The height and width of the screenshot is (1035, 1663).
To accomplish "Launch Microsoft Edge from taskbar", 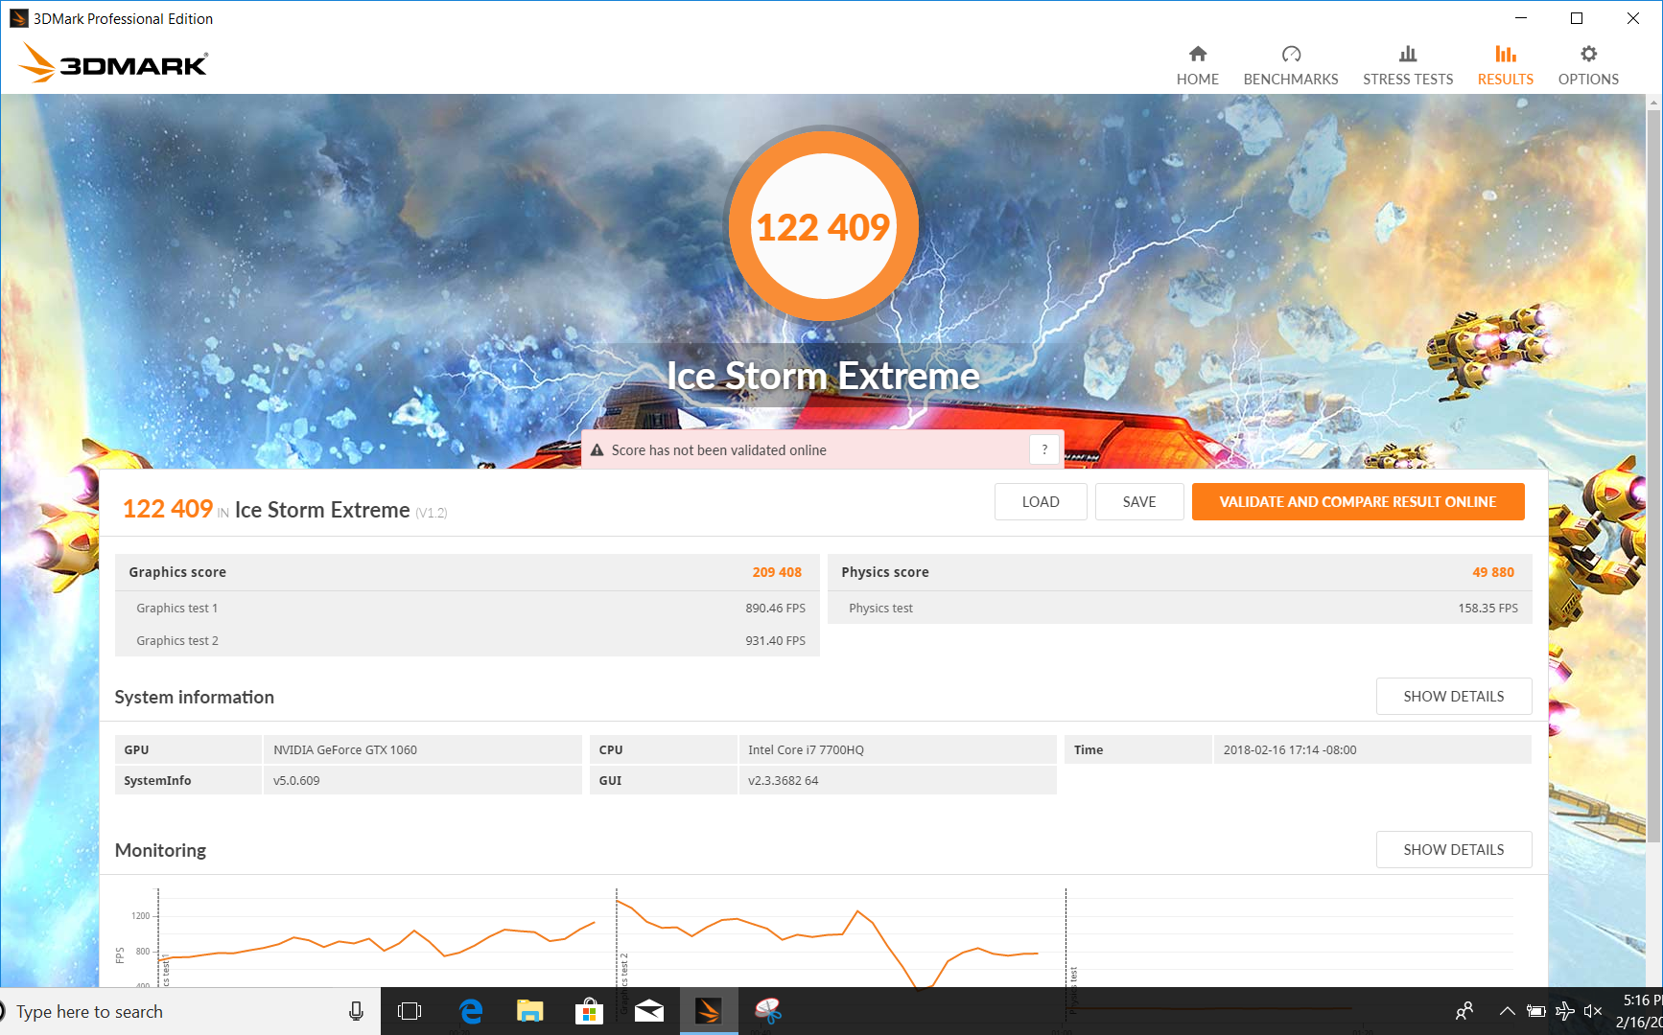I will (470, 1012).
